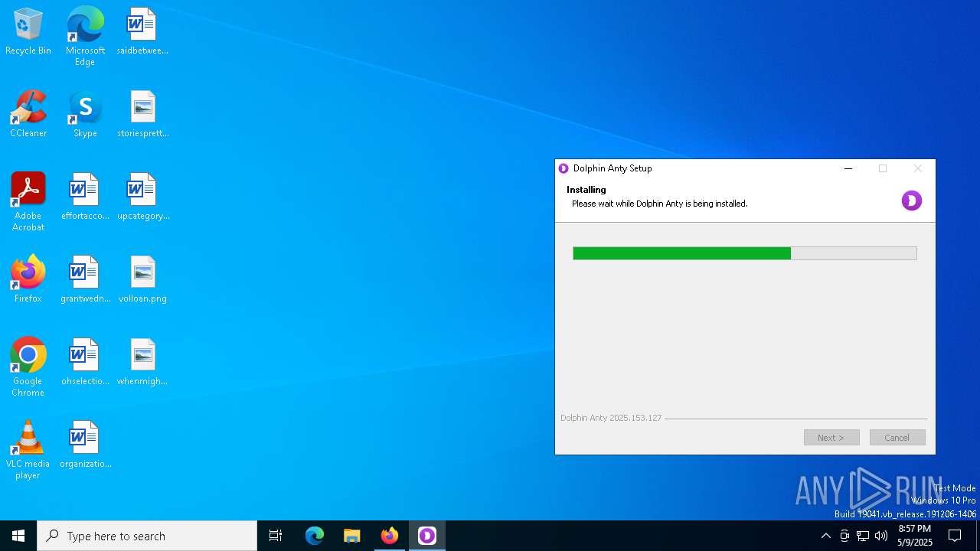Show hidden tray icons chevron
The image size is (980, 551).
coord(825,536)
